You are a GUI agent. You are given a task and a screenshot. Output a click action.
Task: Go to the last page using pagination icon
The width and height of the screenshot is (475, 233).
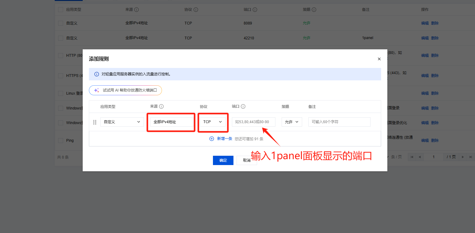(470, 157)
